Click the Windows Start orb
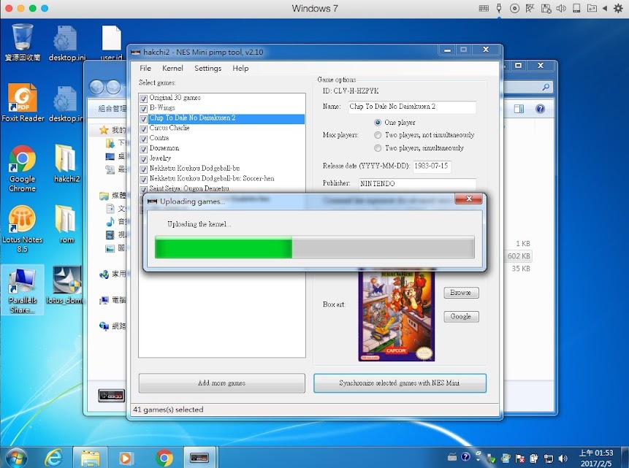629x468 pixels. click(17, 457)
